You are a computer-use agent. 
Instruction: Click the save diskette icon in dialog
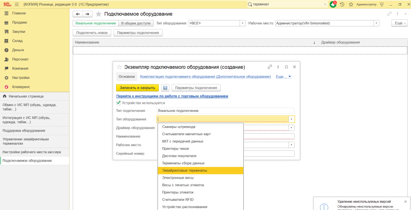pos(165,88)
